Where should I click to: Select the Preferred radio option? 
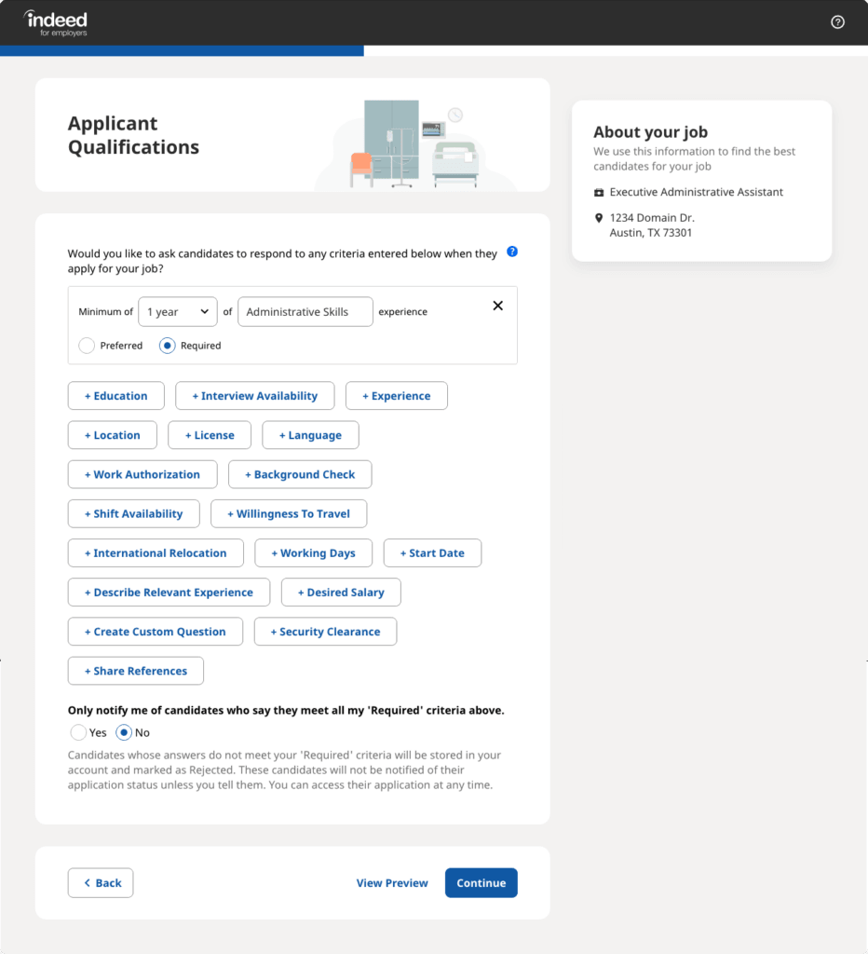click(87, 346)
